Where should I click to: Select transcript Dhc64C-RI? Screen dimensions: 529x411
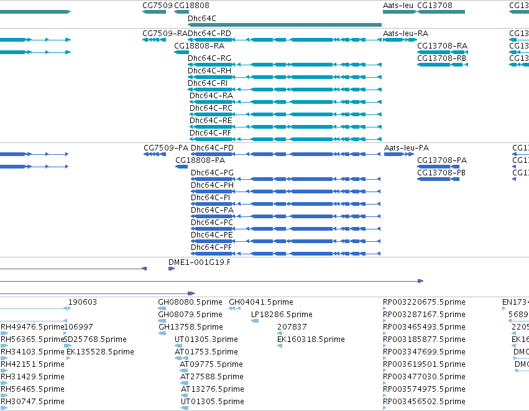(x=208, y=83)
